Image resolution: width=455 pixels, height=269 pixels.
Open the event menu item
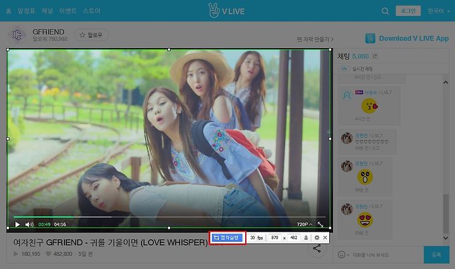(x=68, y=11)
